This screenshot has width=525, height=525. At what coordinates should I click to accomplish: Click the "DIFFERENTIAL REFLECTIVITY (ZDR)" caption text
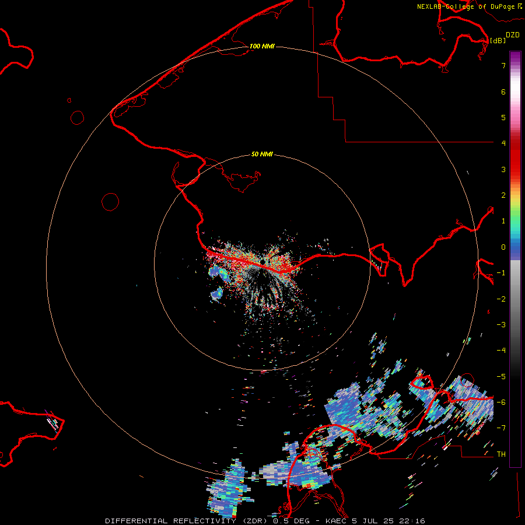pos(187,521)
